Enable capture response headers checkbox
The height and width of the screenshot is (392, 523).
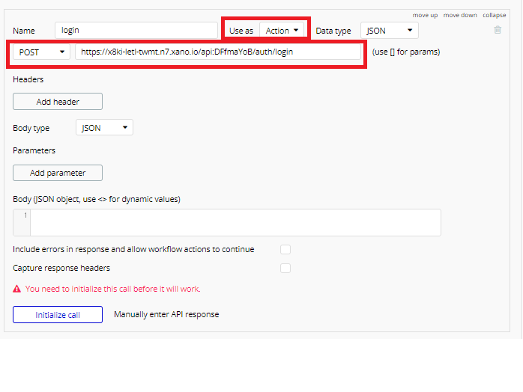285,268
